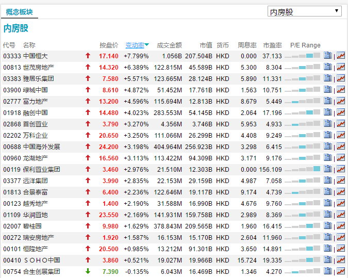Open news document icon for SOHO中国
This screenshot has width=348, height=278.
click(328, 259)
